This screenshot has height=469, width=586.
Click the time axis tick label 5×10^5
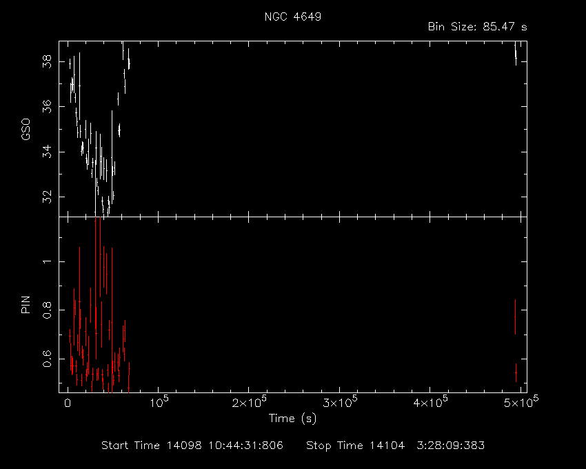pyautogui.click(x=521, y=402)
